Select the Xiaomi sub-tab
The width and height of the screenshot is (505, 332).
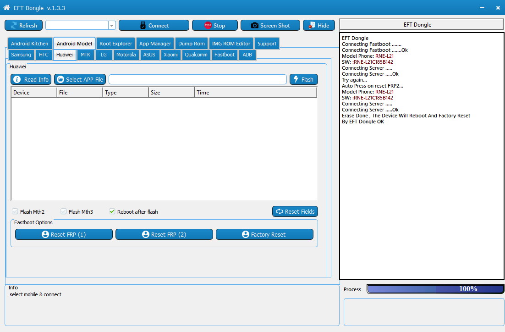[170, 55]
